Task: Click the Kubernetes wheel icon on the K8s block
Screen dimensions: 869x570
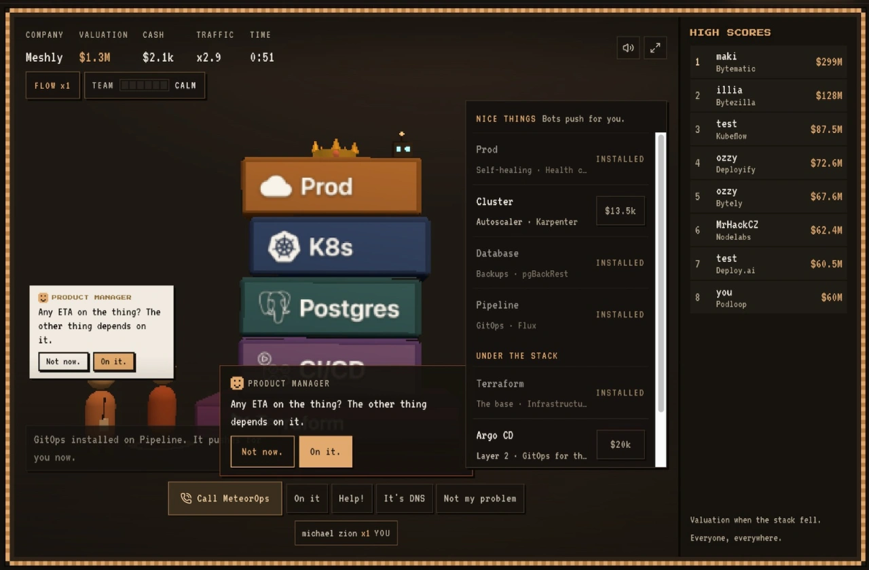Action: point(284,246)
